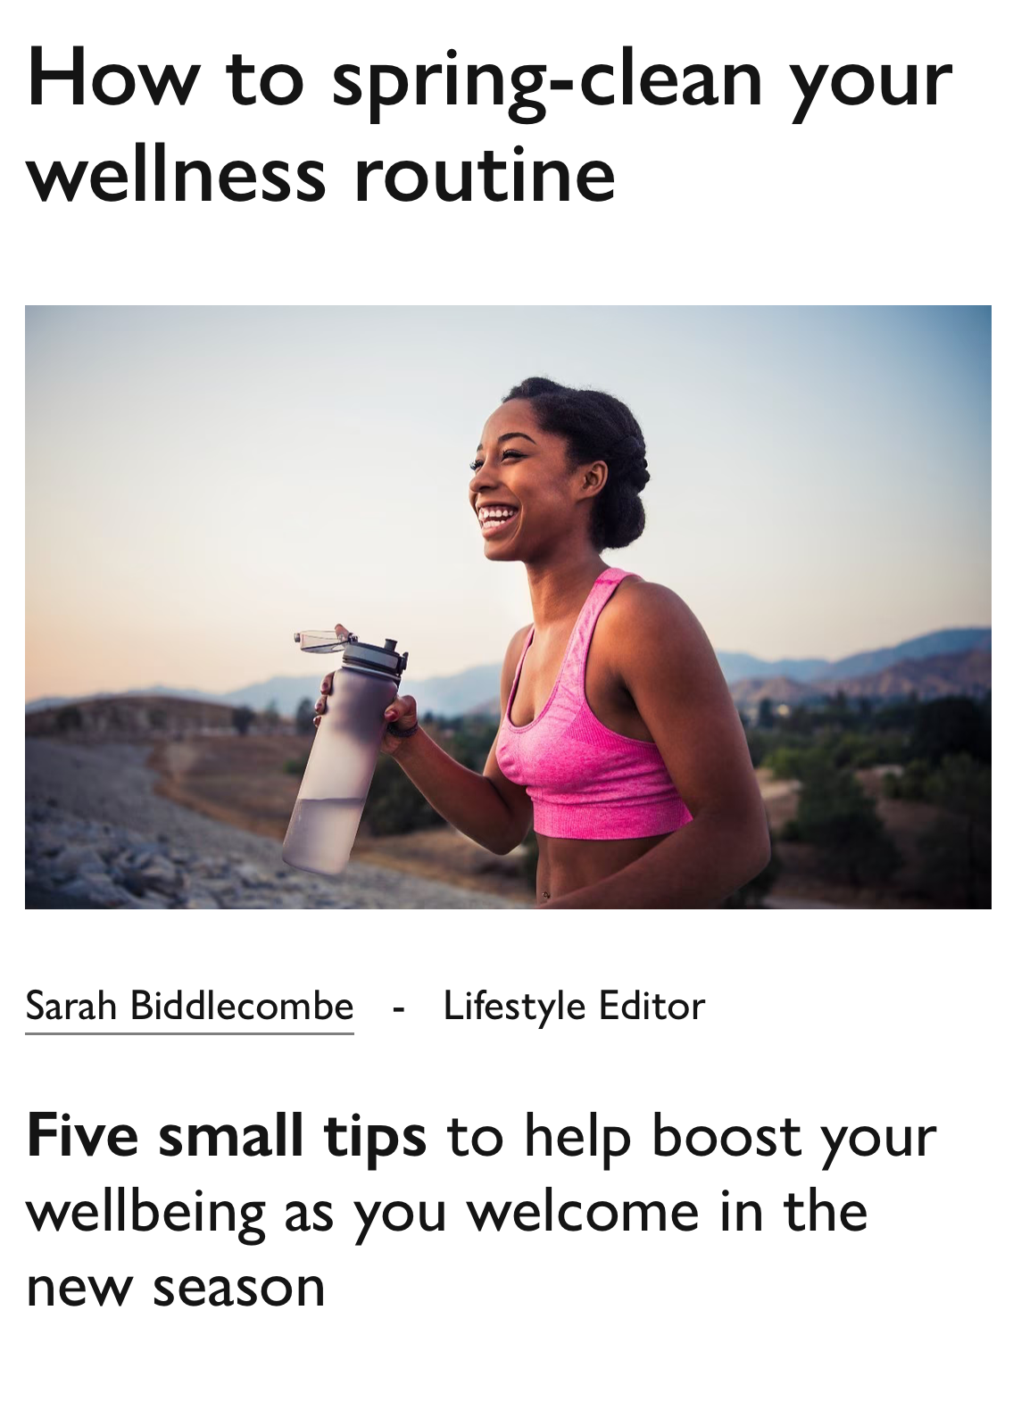Select the bold "Five small tips" text

pos(227,1135)
